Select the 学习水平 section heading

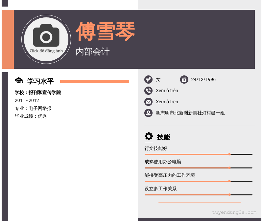pos(40,81)
